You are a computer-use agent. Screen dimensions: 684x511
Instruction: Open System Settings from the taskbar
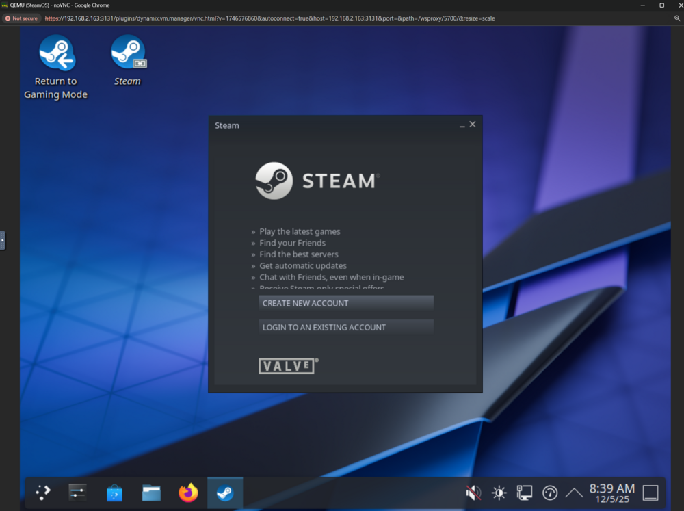tap(77, 493)
